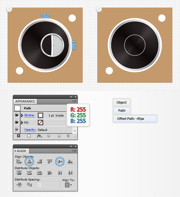Collapse the Align panel with double arrows
This screenshot has width=180, height=197.
point(71,146)
